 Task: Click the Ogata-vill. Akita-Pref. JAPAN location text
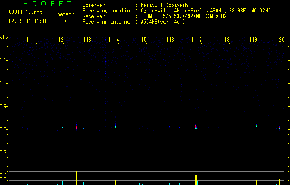(206, 11)
